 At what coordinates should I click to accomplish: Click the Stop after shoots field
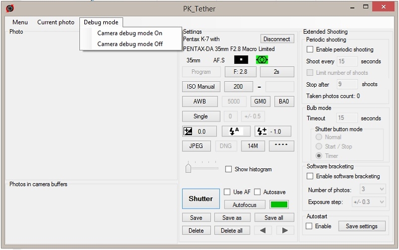347,84
